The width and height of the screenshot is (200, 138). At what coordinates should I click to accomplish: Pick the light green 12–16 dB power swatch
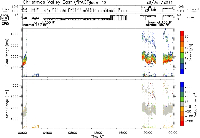click(x=182, y=55)
